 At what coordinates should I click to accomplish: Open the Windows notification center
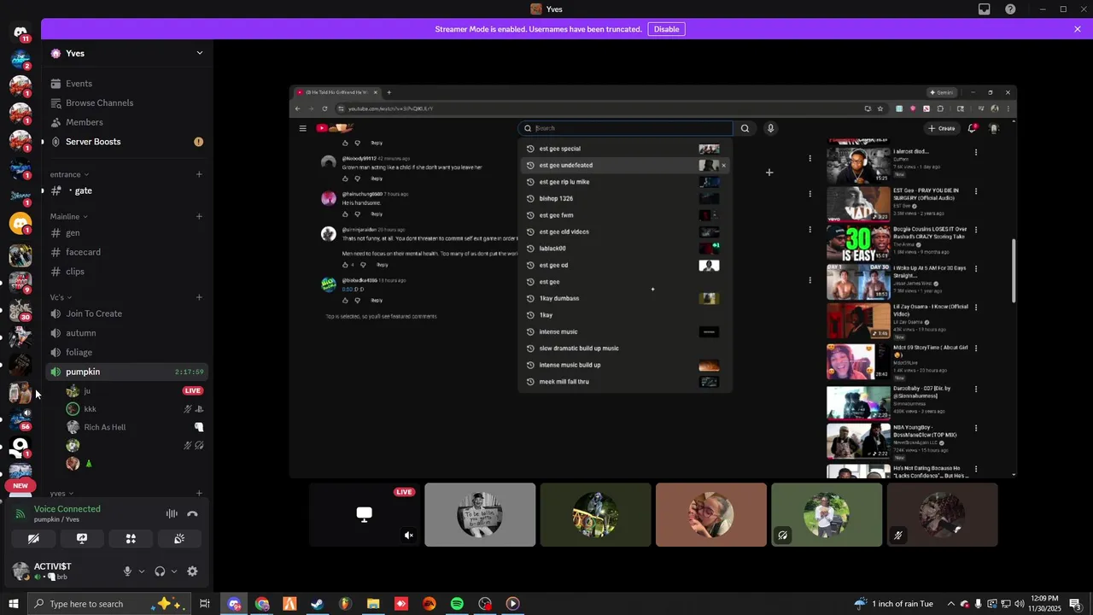point(1075,604)
